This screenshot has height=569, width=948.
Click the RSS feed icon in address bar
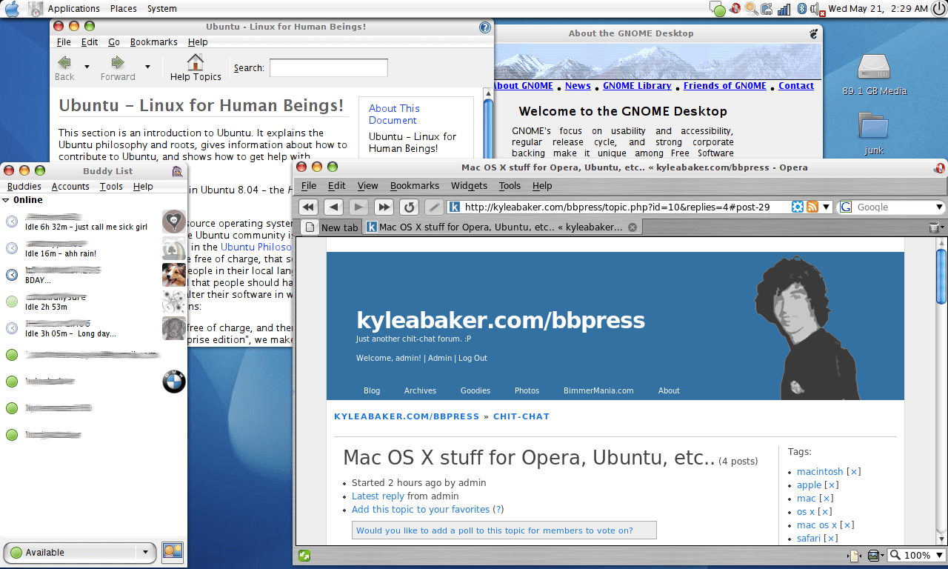tap(812, 207)
